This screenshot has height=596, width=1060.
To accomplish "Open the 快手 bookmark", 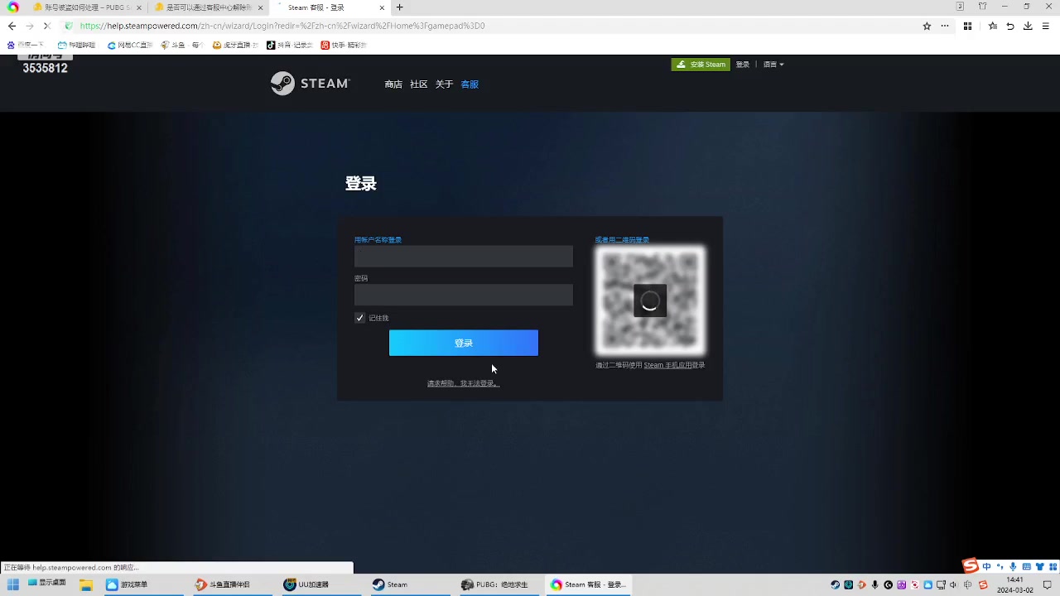I will [343, 46].
